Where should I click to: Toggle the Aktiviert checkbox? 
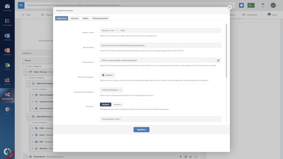tap(103, 75)
